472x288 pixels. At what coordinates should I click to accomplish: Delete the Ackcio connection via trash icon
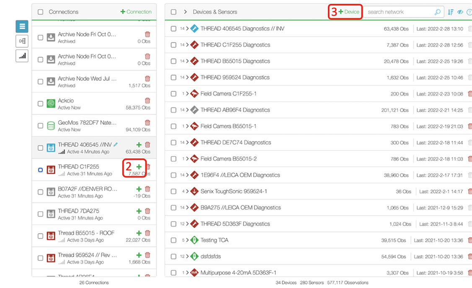pyautogui.click(x=148, y=100)
